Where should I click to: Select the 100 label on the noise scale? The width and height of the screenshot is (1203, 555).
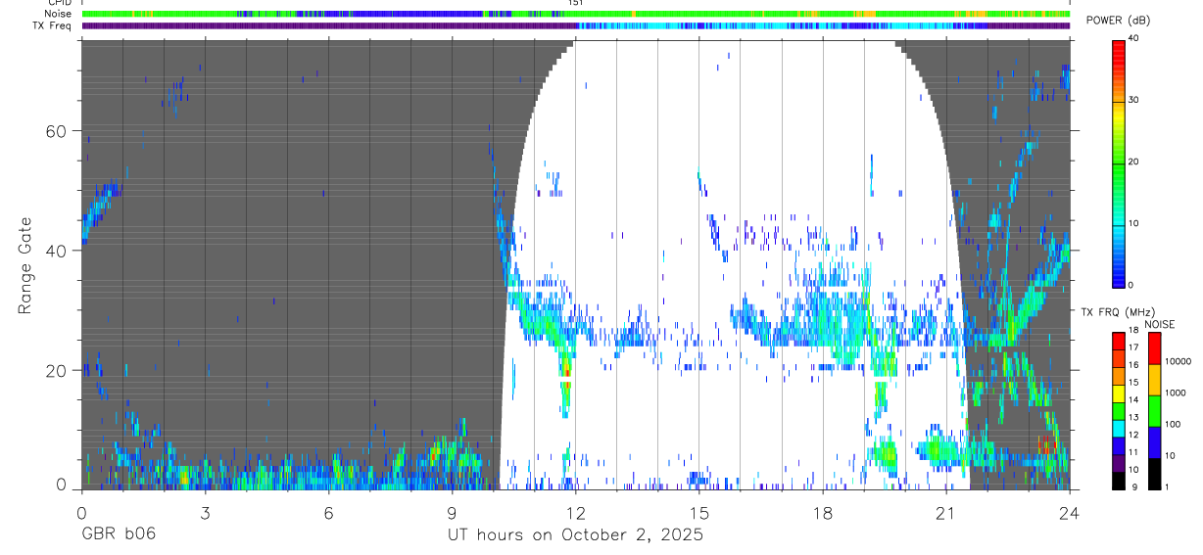click(x=1173, y=424)
